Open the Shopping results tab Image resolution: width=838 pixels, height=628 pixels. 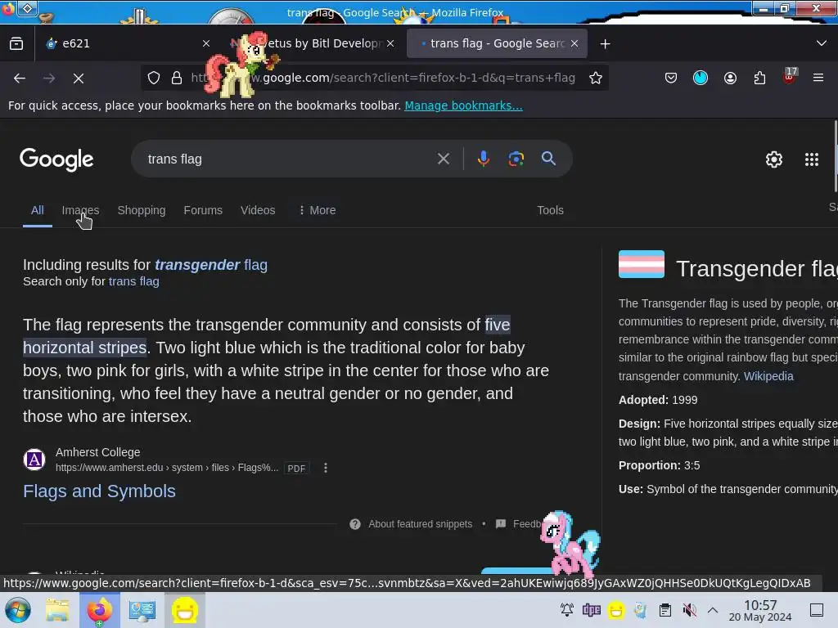click(142, 210)
